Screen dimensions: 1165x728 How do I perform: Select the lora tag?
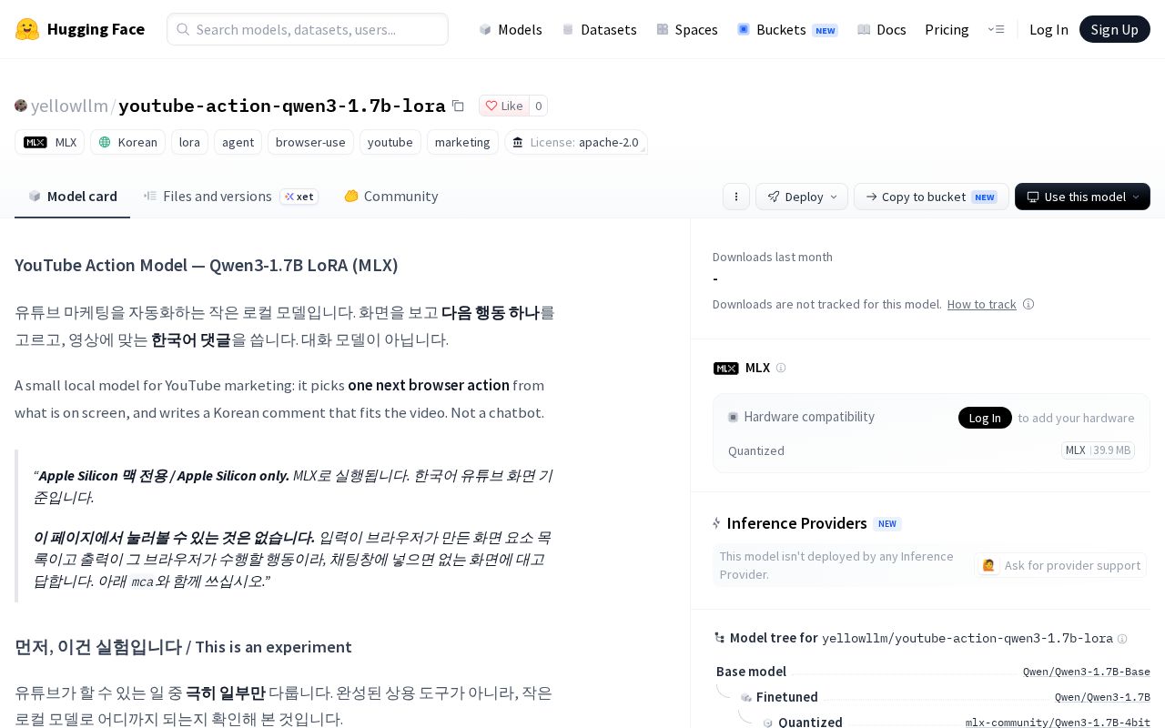point(189,142)
